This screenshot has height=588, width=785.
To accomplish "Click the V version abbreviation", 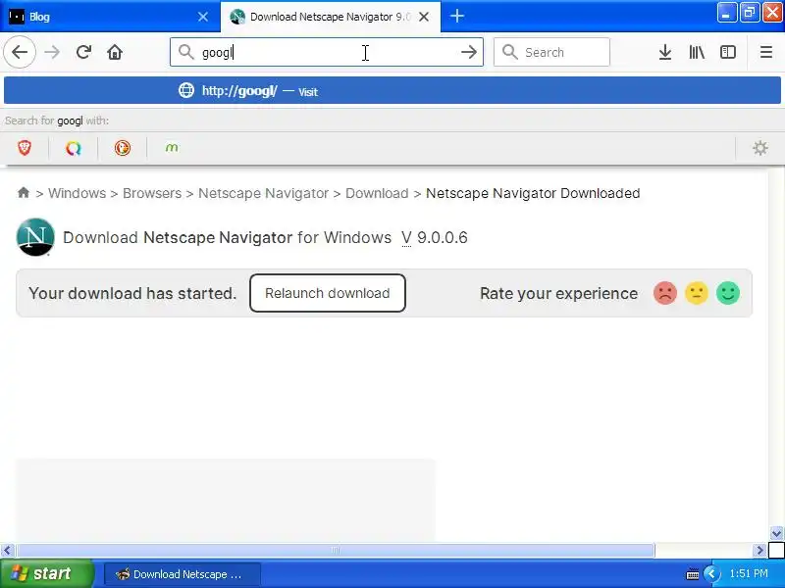I will (x=406, y=237).
